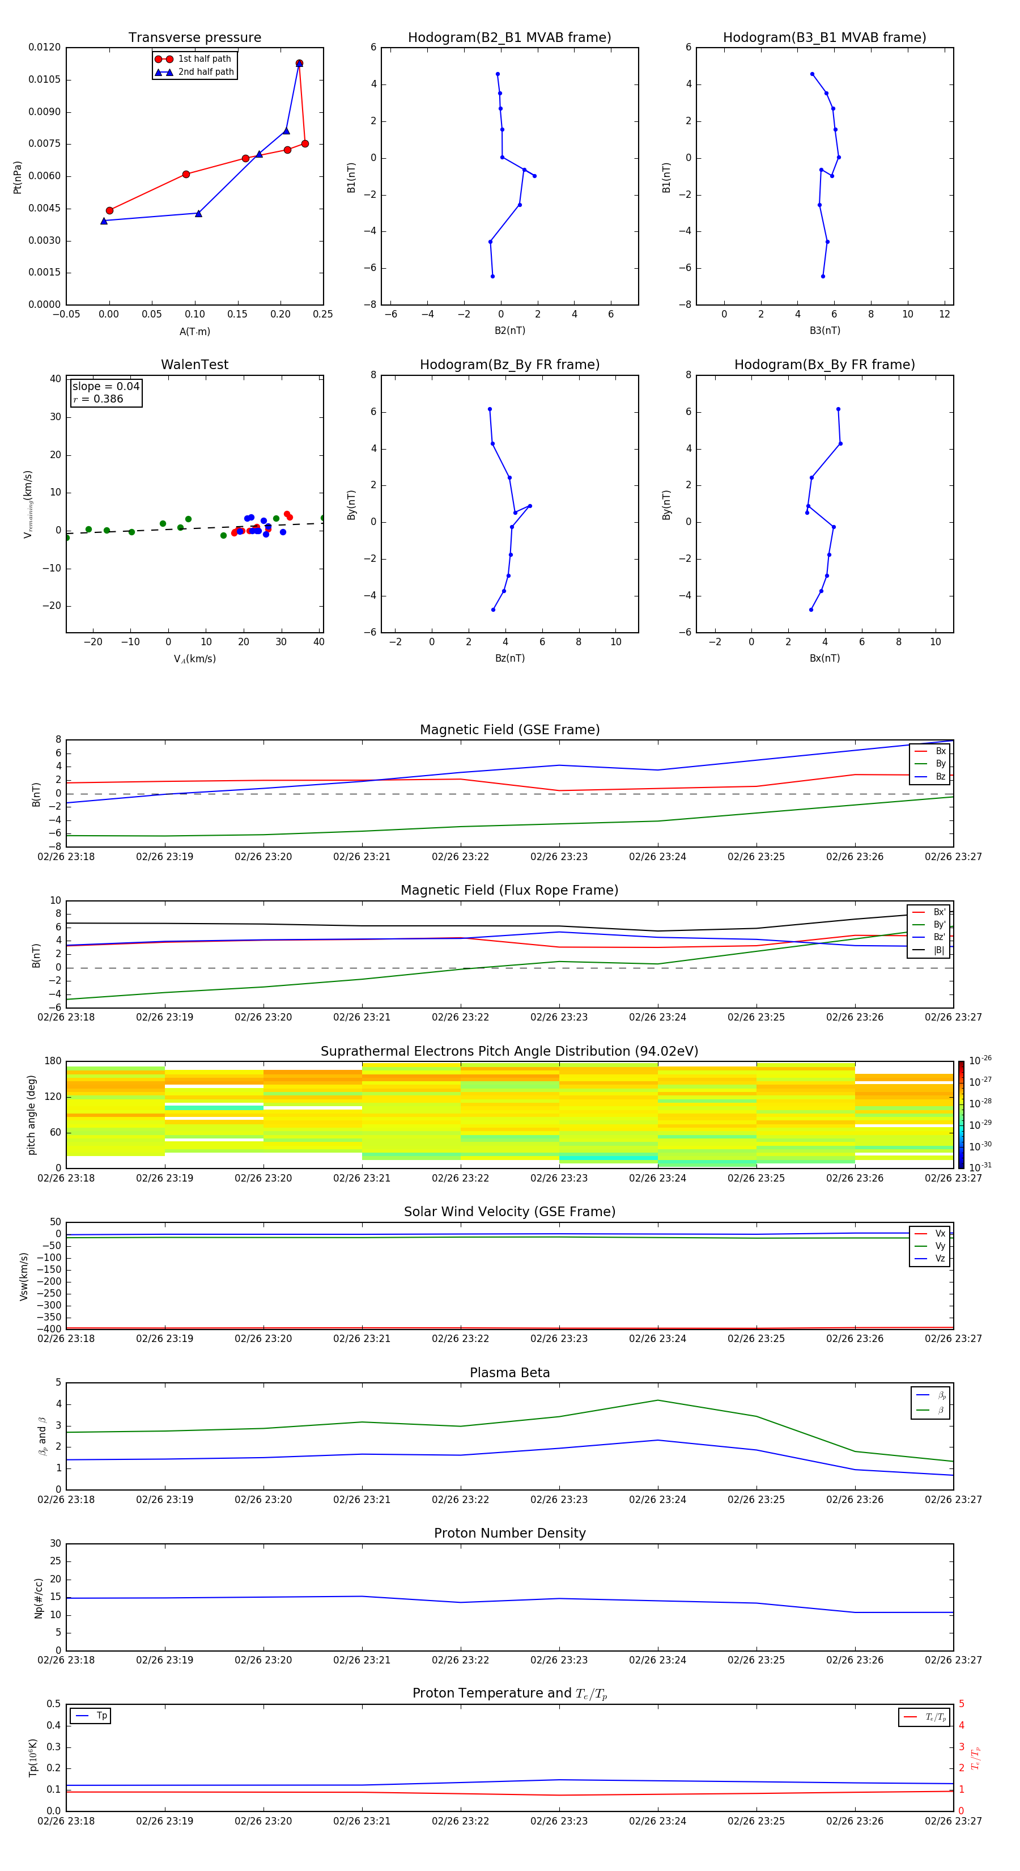Click the 'Proton Number Density' title
Viewport: 1020px width, 1871px height.
(509, 1533)
